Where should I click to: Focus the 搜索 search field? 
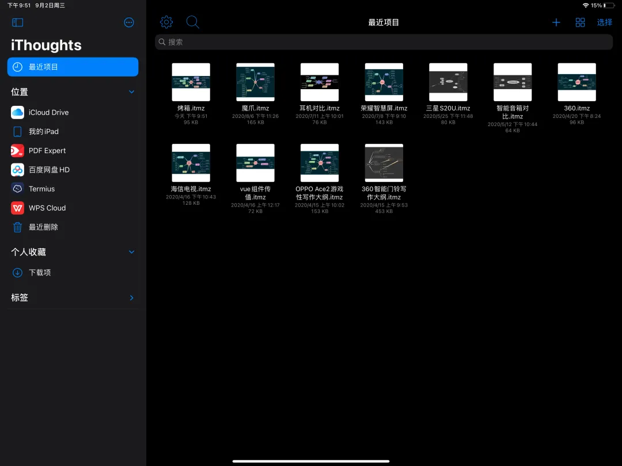click(x=384, y=42)
